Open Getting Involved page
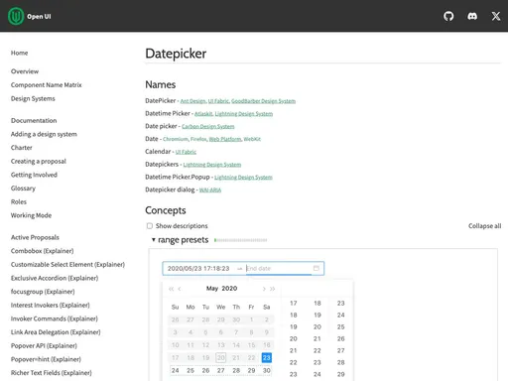The width and height of the screenshot is (508, 381). coord(34,175)
